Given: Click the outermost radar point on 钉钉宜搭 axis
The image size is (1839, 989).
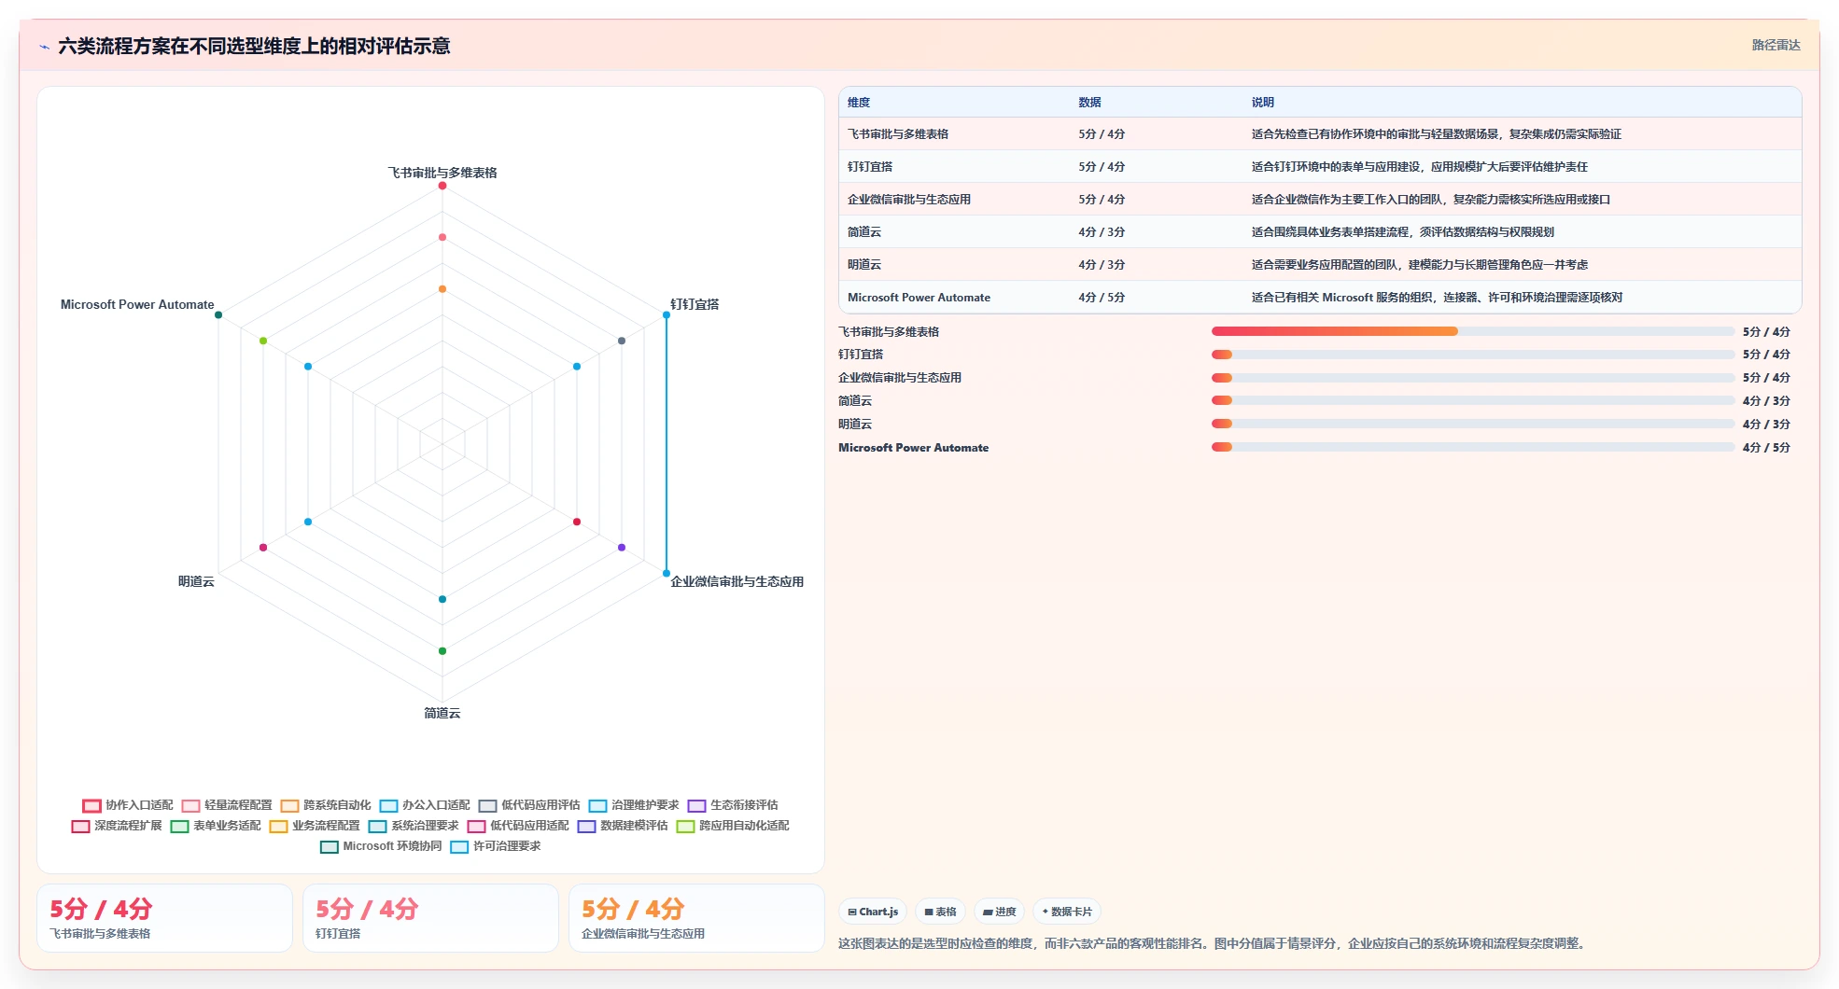Looking at the screenshot, I should tap(667, 315).
